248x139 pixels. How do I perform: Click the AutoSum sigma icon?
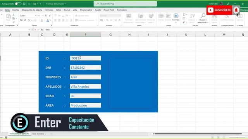coord(184,15)
